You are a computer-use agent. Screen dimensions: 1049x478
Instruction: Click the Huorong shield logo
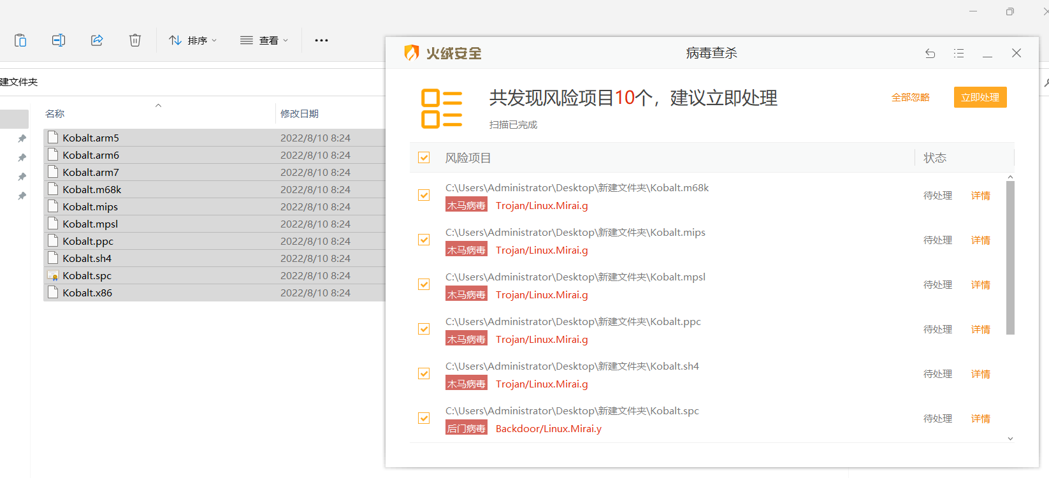(x=412, y=53)
